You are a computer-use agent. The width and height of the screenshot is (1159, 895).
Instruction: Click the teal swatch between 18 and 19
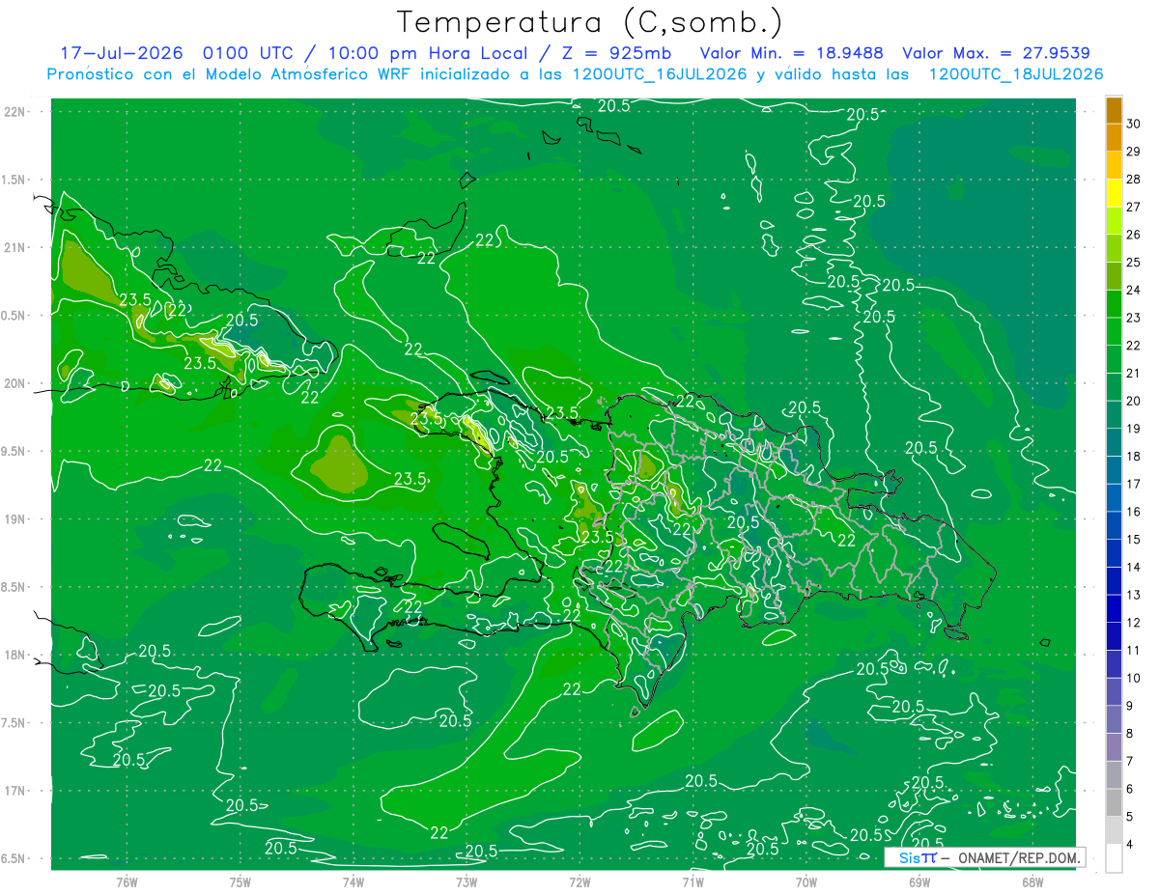coord(1114,443)
